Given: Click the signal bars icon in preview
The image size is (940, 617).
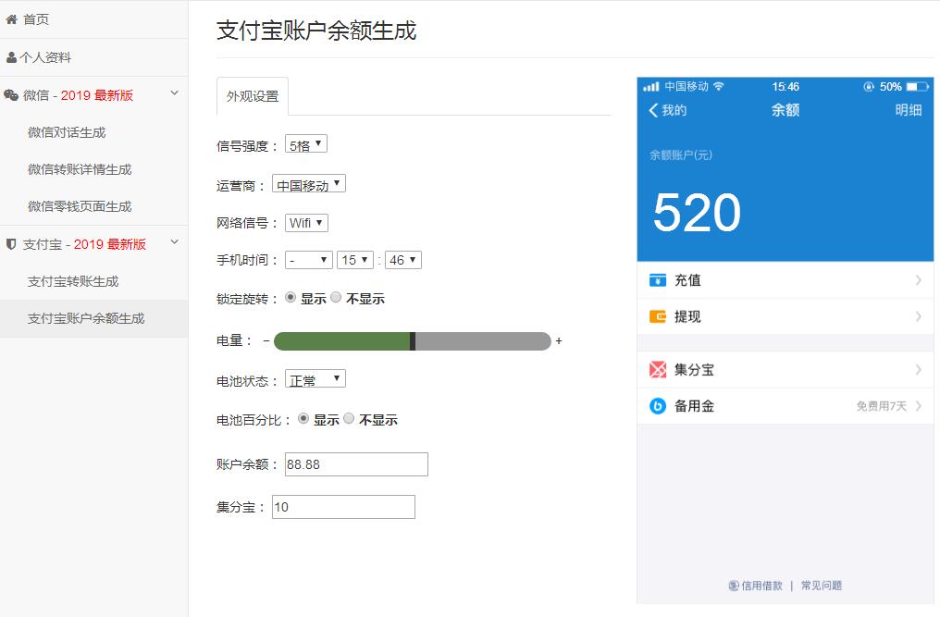Looking at the screenshot, I should (x=651, y=87).
